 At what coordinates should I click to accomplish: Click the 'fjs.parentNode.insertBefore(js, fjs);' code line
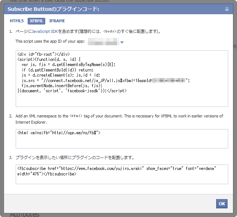(62, 86)
